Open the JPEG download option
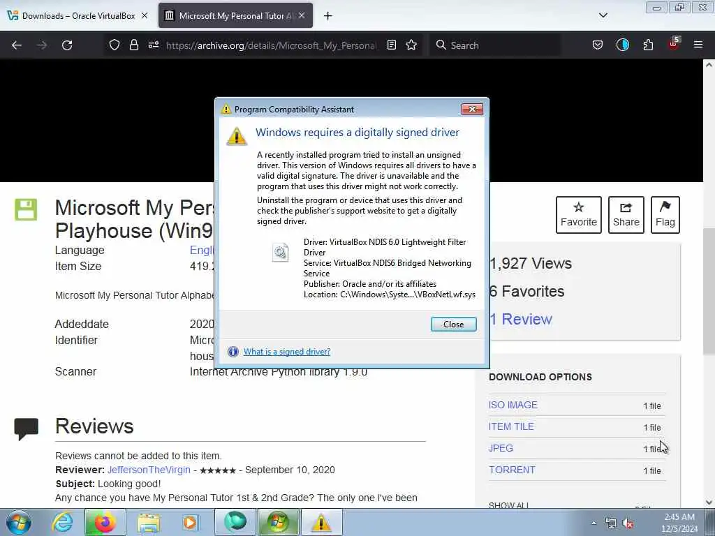This screenshot has width=715, height=536. (501, 448)
